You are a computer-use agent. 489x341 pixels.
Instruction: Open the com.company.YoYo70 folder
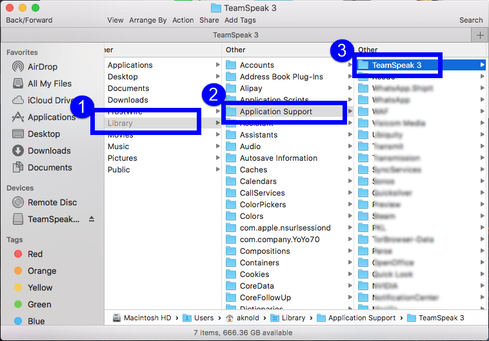tap(288, 240)
